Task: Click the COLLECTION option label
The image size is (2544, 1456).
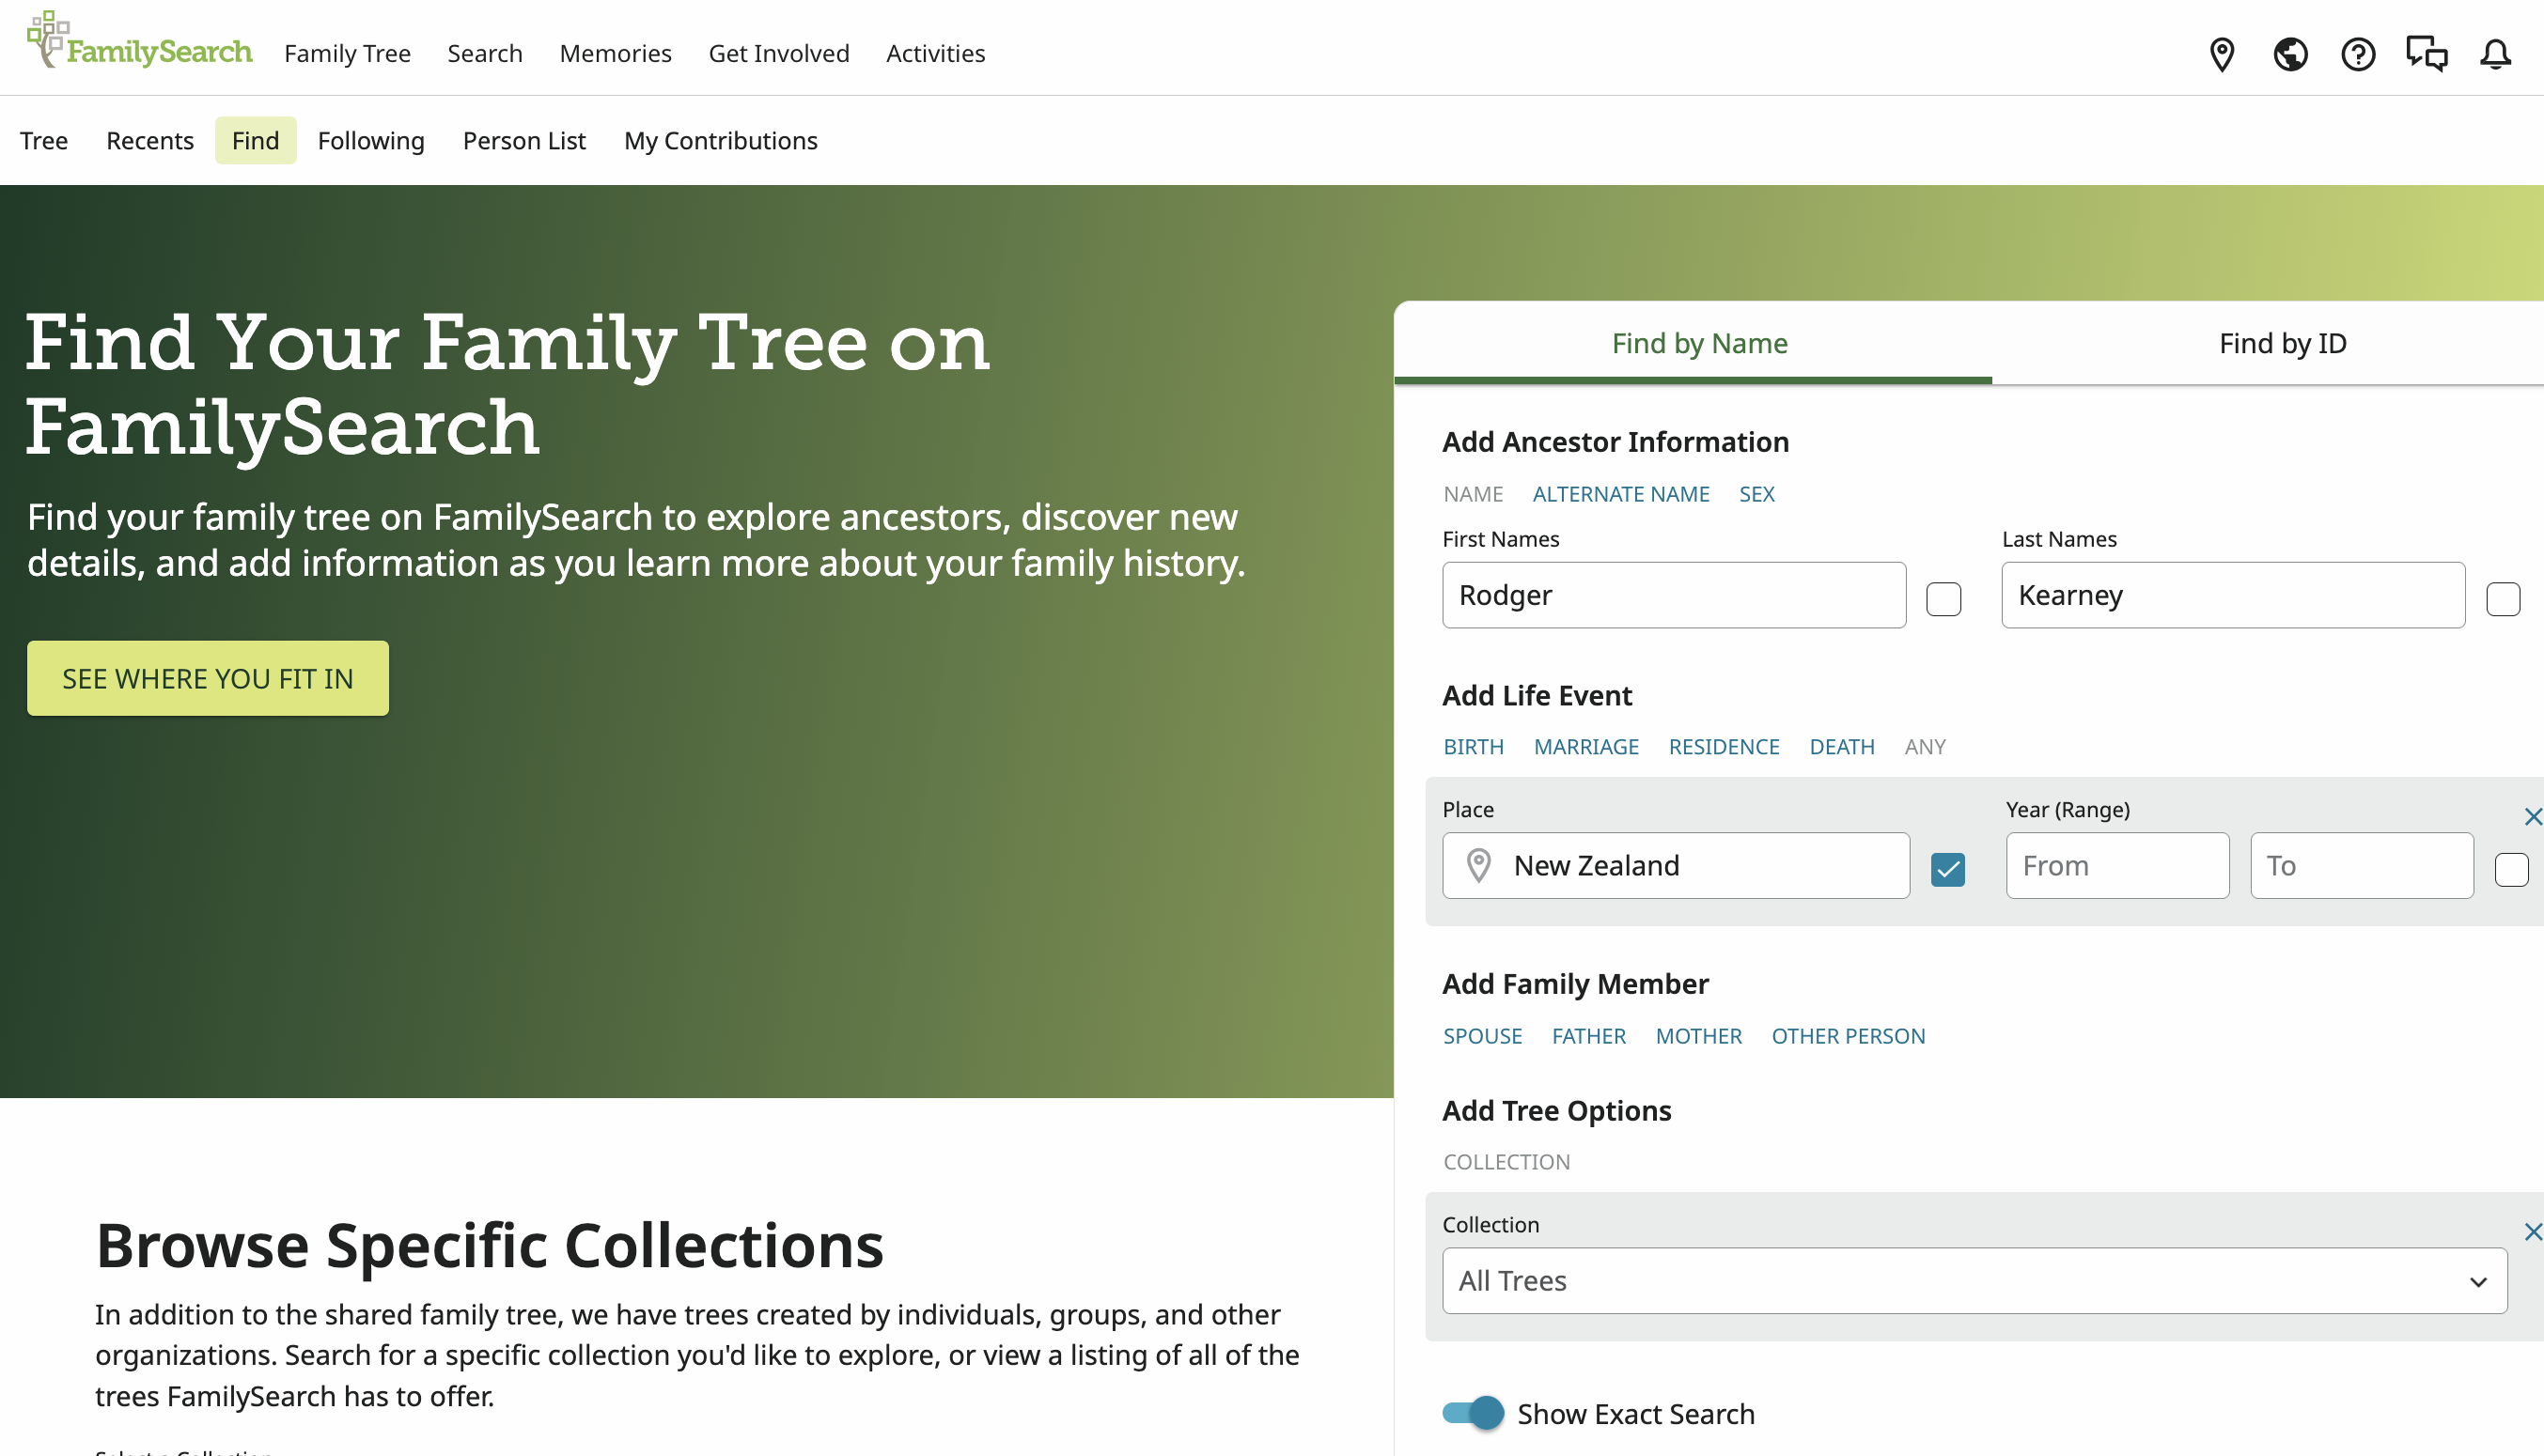Action: pos(1506,1162)
